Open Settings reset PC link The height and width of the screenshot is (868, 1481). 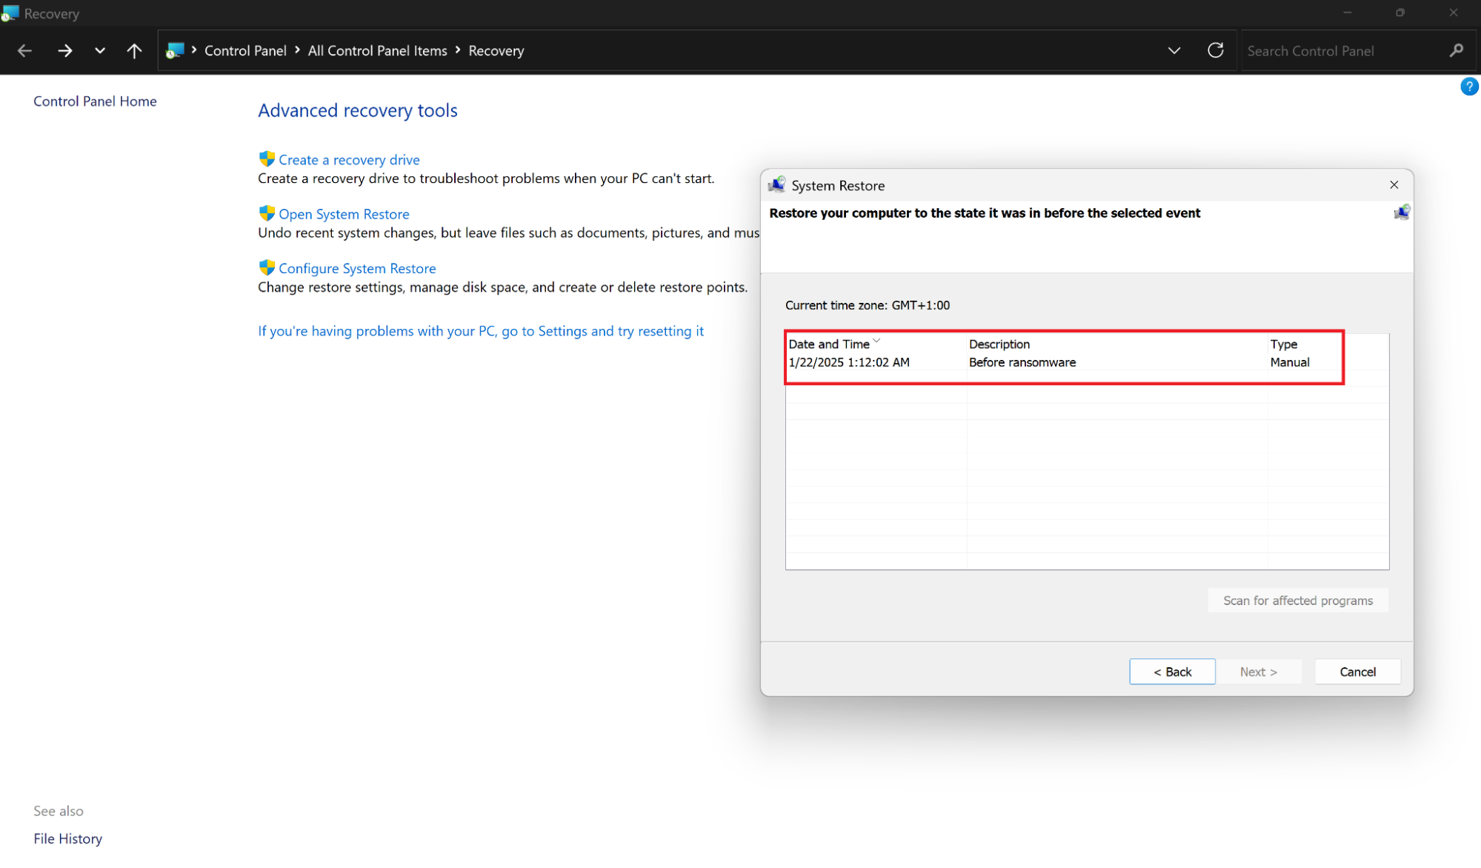pyautogui.click(x=481, y=331)
